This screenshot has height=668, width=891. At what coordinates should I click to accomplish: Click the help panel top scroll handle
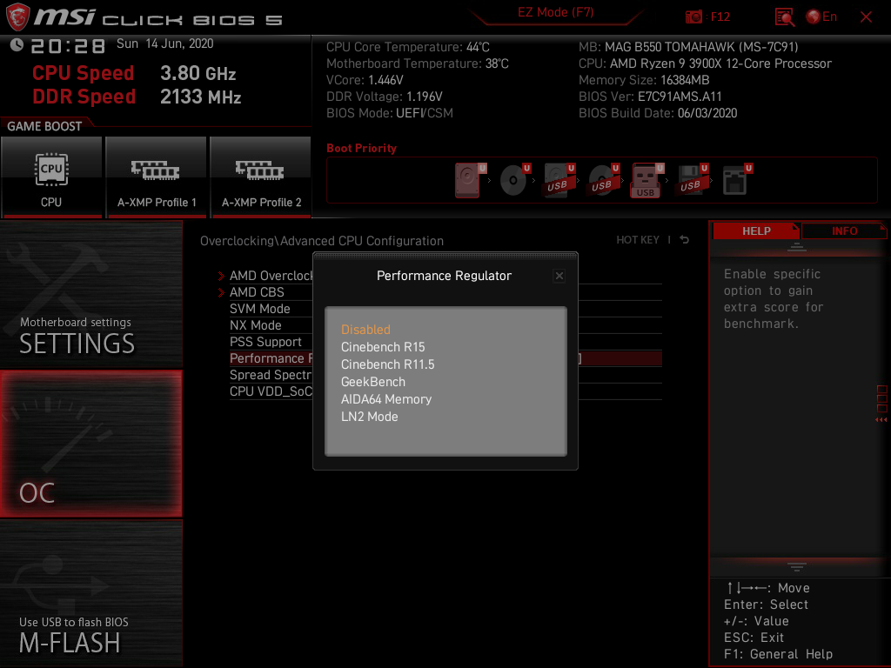[796, 247]
